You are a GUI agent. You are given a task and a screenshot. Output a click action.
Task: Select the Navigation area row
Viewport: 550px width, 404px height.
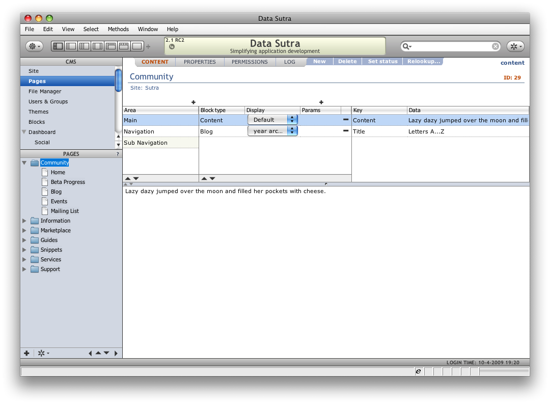click(160, 131)
